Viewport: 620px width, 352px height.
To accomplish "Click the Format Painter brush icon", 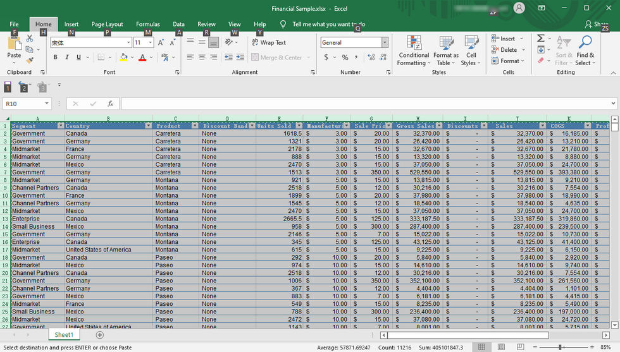I will 29,61.
